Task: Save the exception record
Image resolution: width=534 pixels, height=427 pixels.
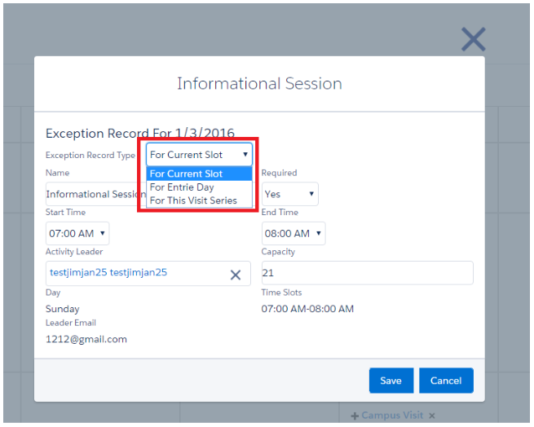Action: tap(391, 381)
